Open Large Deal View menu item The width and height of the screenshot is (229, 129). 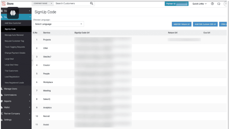tap(12, 65)
